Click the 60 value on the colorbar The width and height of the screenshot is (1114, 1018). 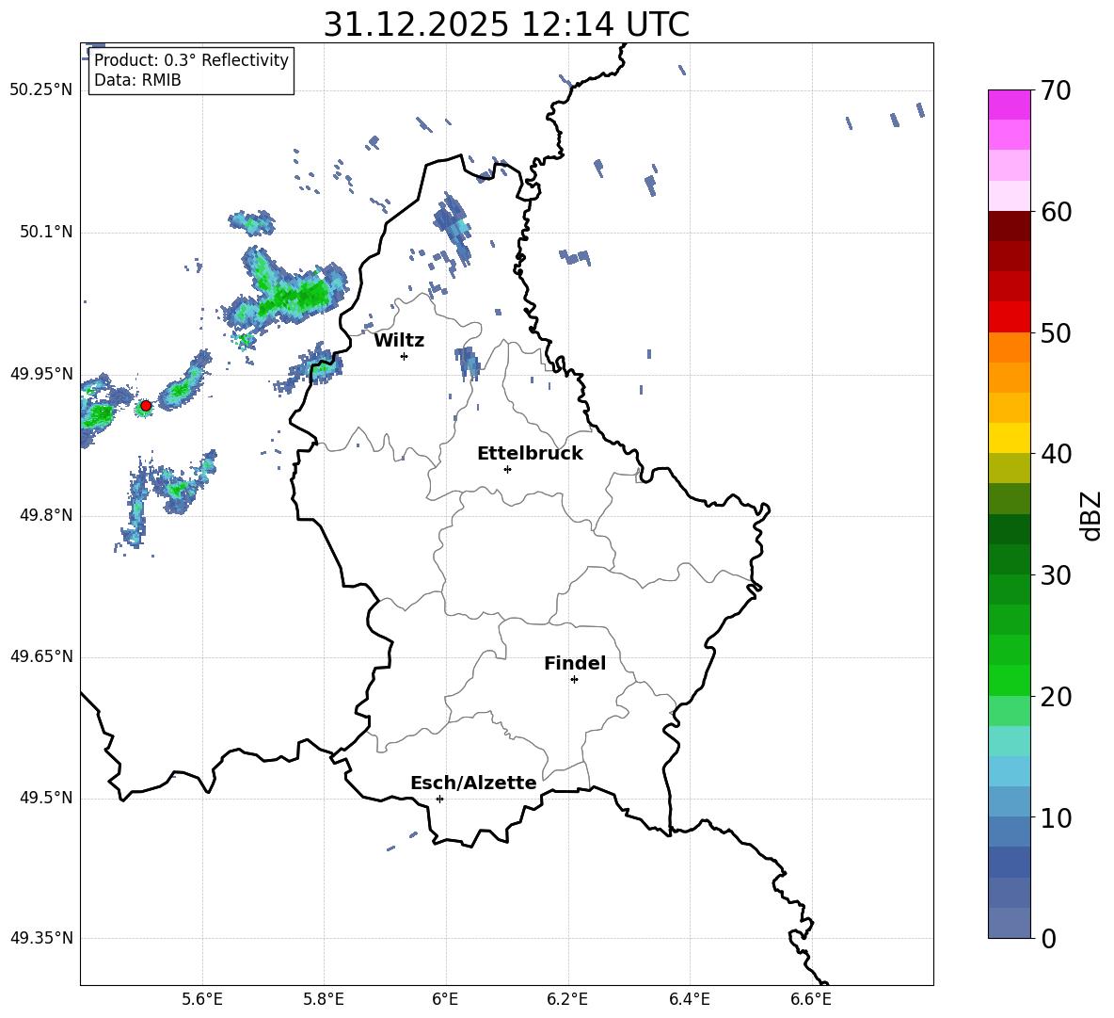pyautogui.click(x=1056, y=212)
